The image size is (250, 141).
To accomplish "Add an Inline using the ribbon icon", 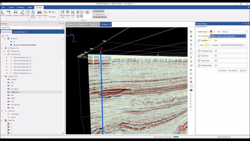I will coord(3,13).
